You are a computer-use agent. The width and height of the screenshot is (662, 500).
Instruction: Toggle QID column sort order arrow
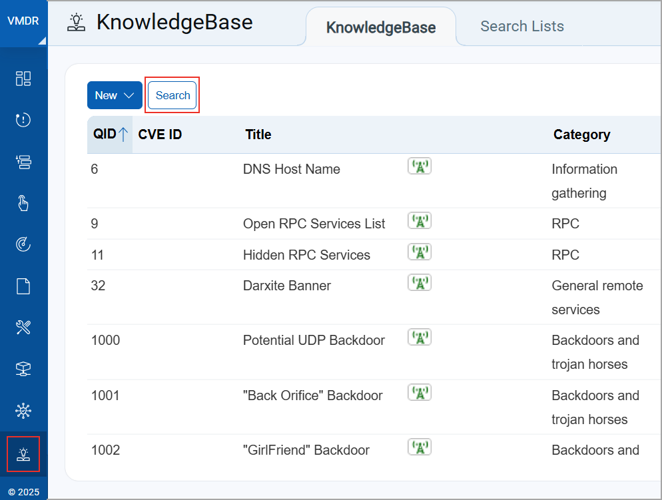tap(123, 134)
